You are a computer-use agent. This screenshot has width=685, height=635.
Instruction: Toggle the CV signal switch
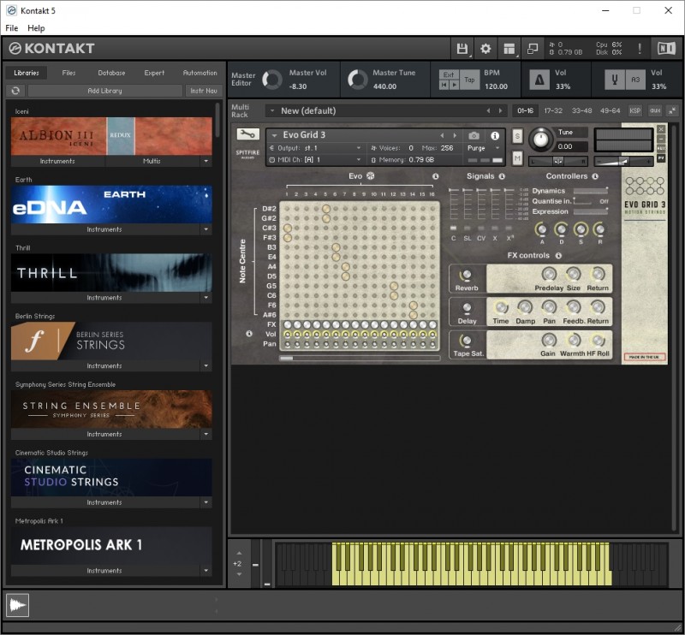[x=481, y=228]
